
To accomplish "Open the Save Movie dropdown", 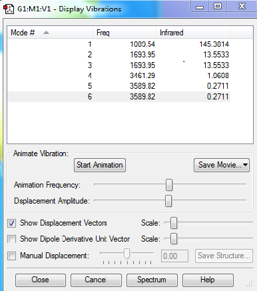I will click(x=222, y=165).
